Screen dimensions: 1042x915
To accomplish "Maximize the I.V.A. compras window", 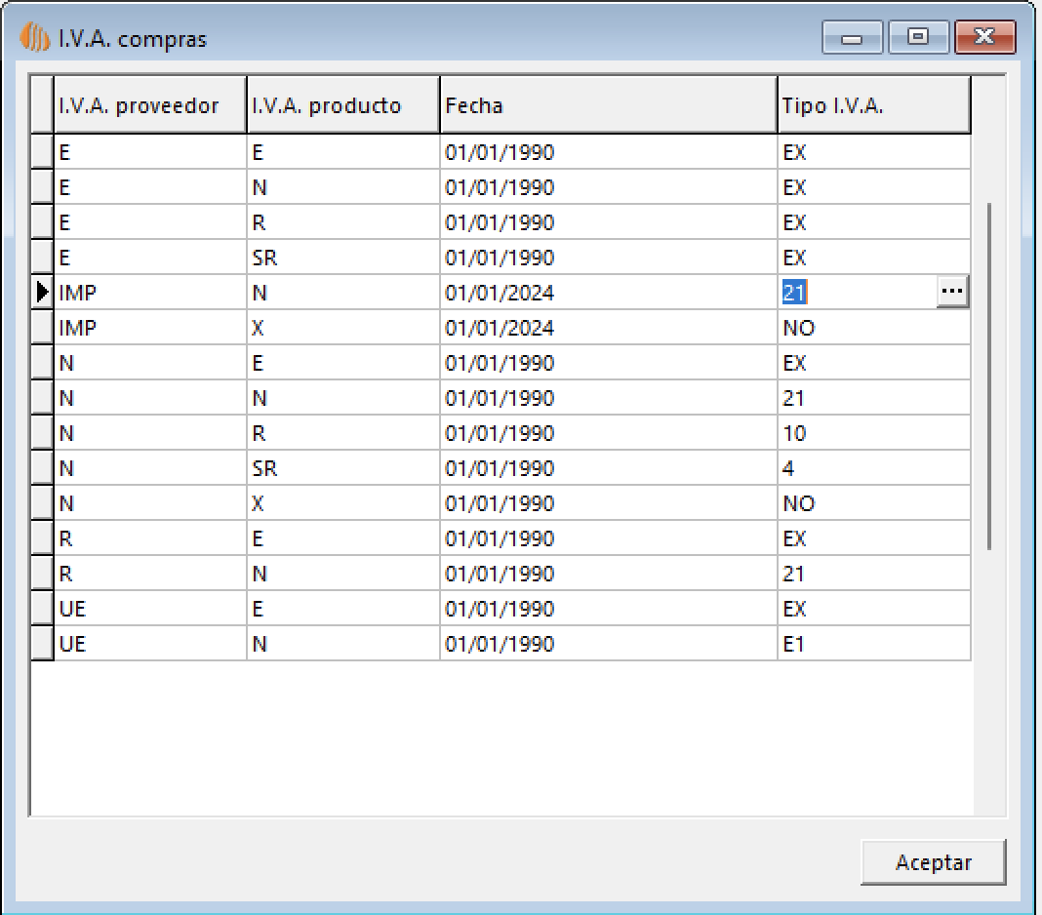I will click(x=917, y=38).
